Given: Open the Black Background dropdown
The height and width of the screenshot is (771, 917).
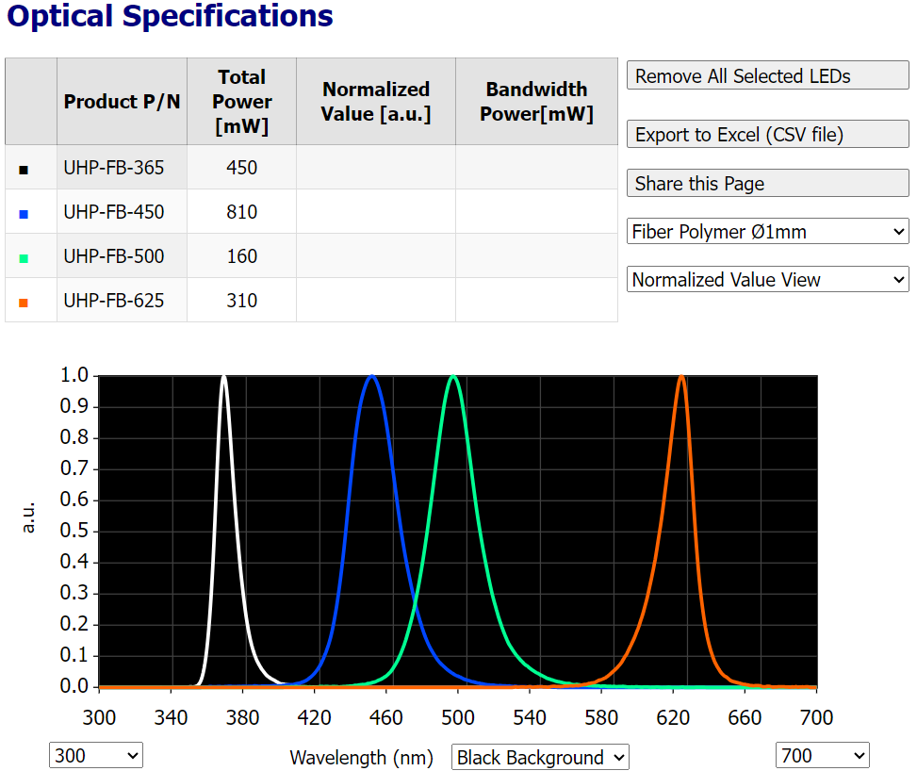Looking at the screenshot, I should coord(540,757).
